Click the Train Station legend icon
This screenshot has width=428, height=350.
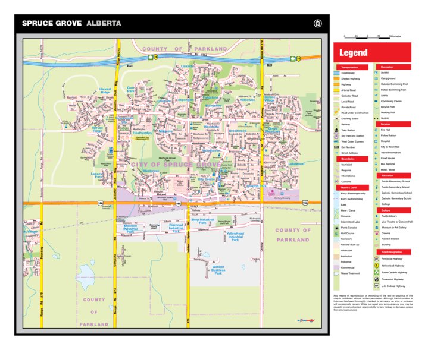click(336, 130)
